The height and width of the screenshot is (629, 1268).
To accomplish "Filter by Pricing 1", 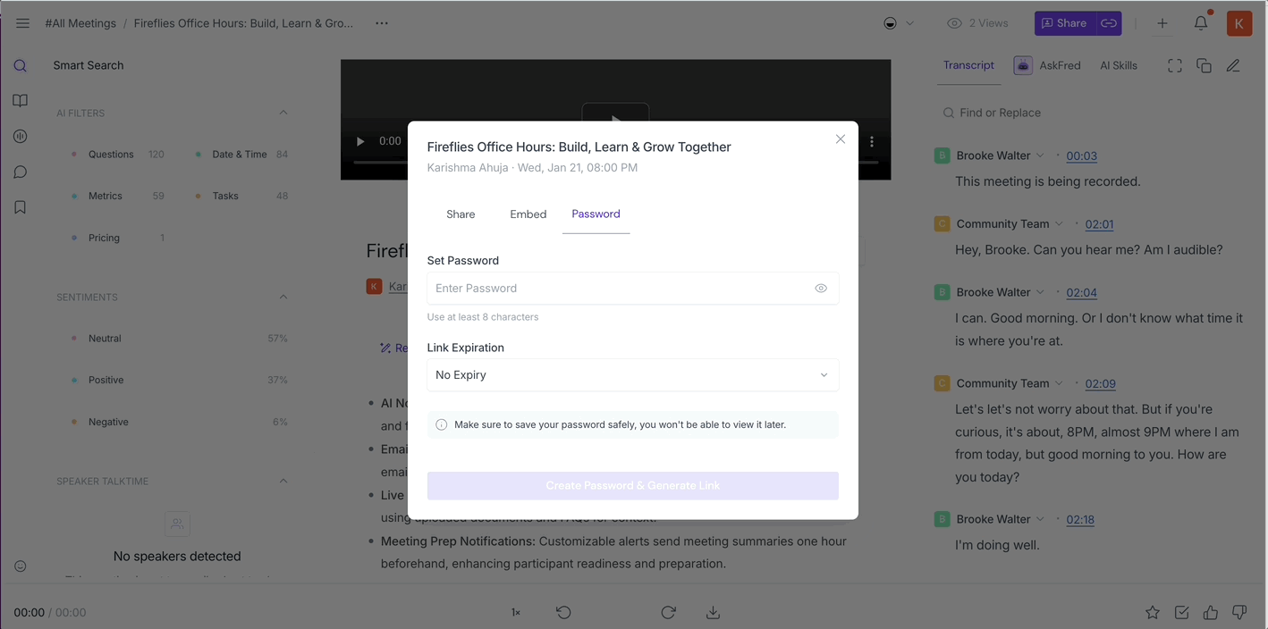I will click(118, 238).
